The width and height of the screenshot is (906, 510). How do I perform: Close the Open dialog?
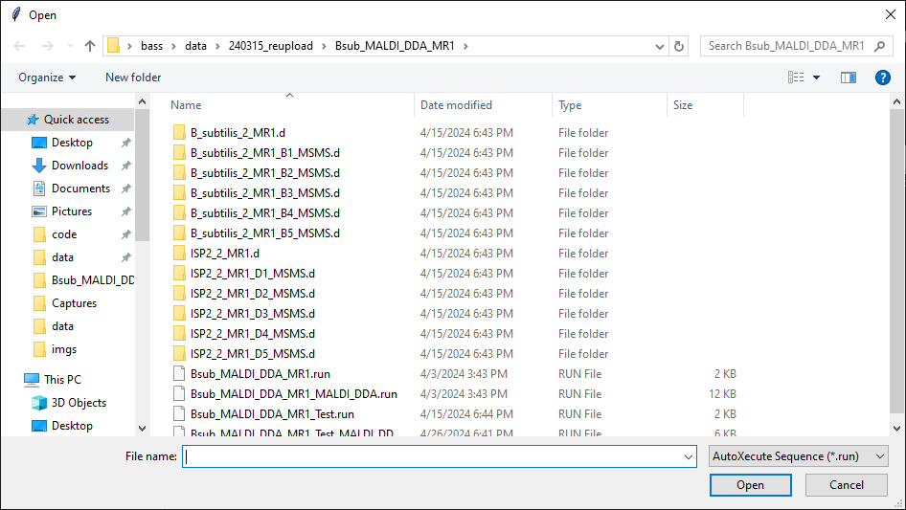[891, 15]
